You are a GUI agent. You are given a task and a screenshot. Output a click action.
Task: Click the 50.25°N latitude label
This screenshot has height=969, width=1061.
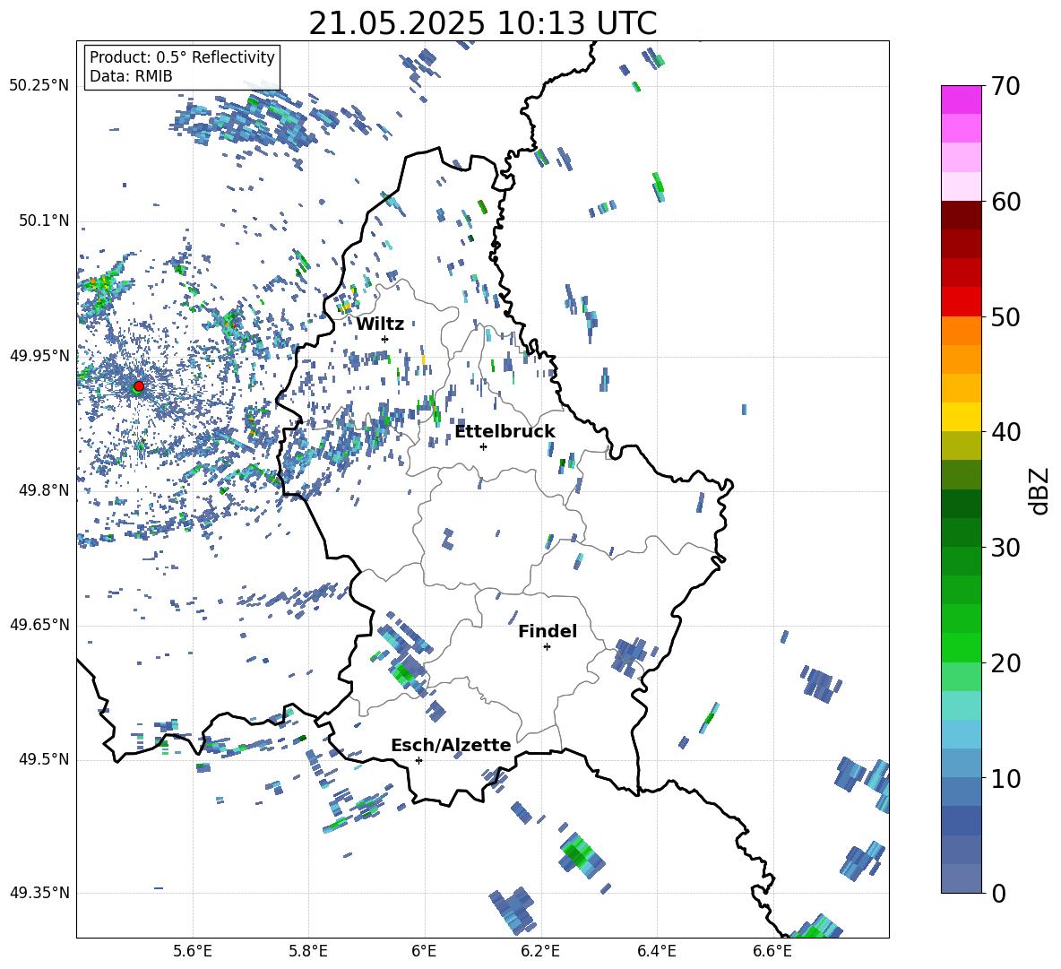[39, 86]
